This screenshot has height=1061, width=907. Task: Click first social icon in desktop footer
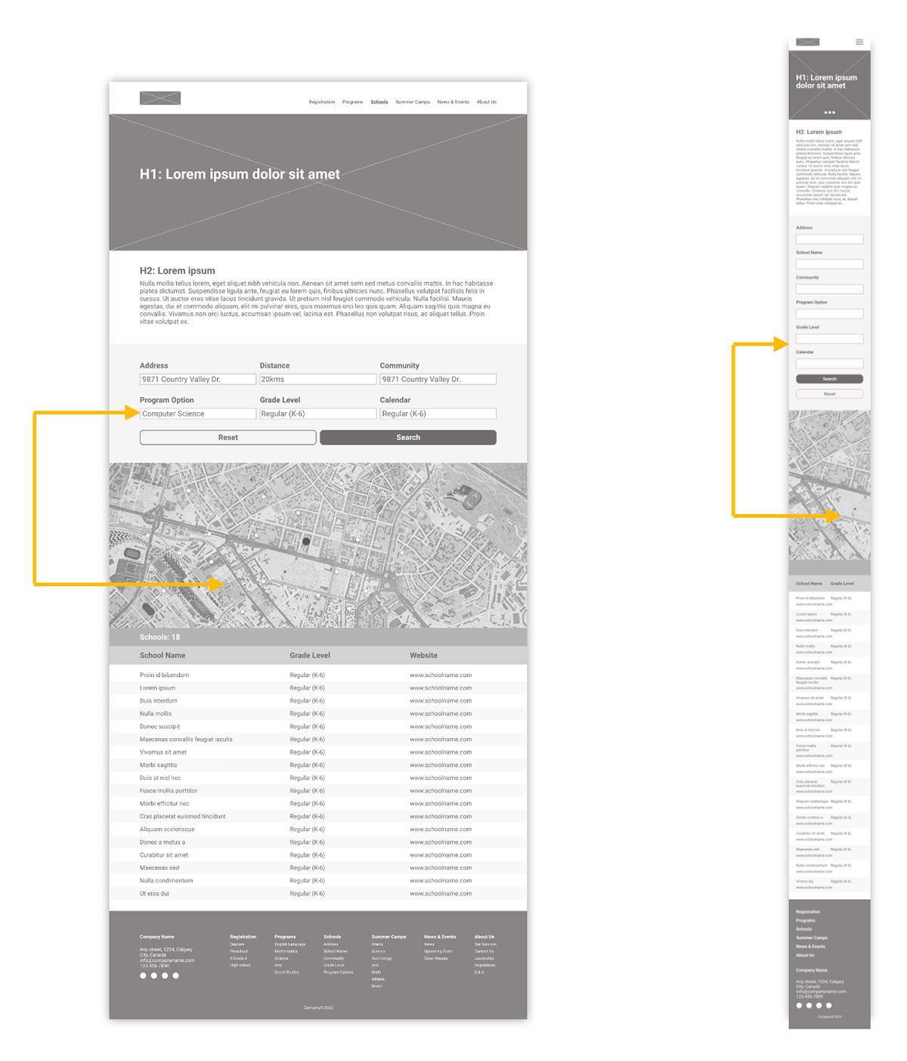[x=143, y=976]
